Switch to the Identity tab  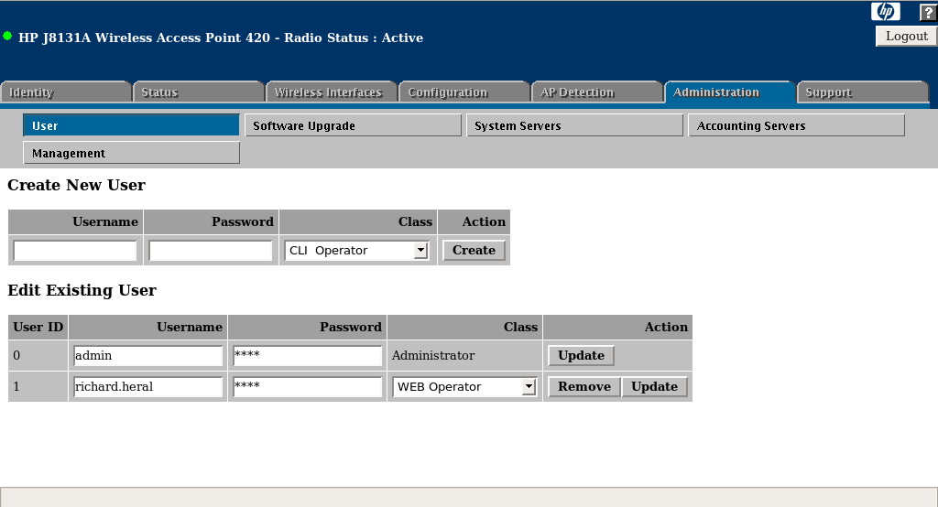[x=66, y=92]
